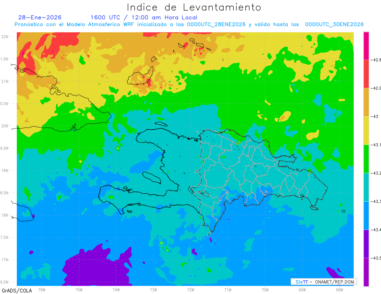Click the '76W' longitude label
The width and height of the screenshot is (381, 294).
coord(42,290)
